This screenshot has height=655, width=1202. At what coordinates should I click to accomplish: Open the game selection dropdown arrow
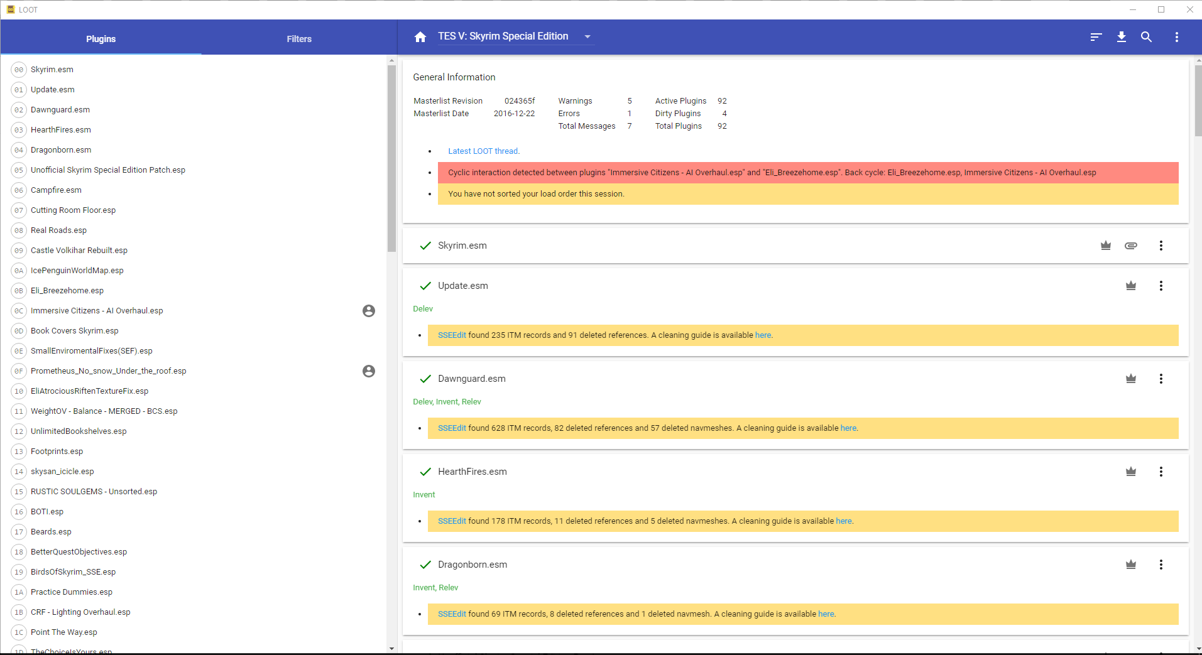pos(587,37)
